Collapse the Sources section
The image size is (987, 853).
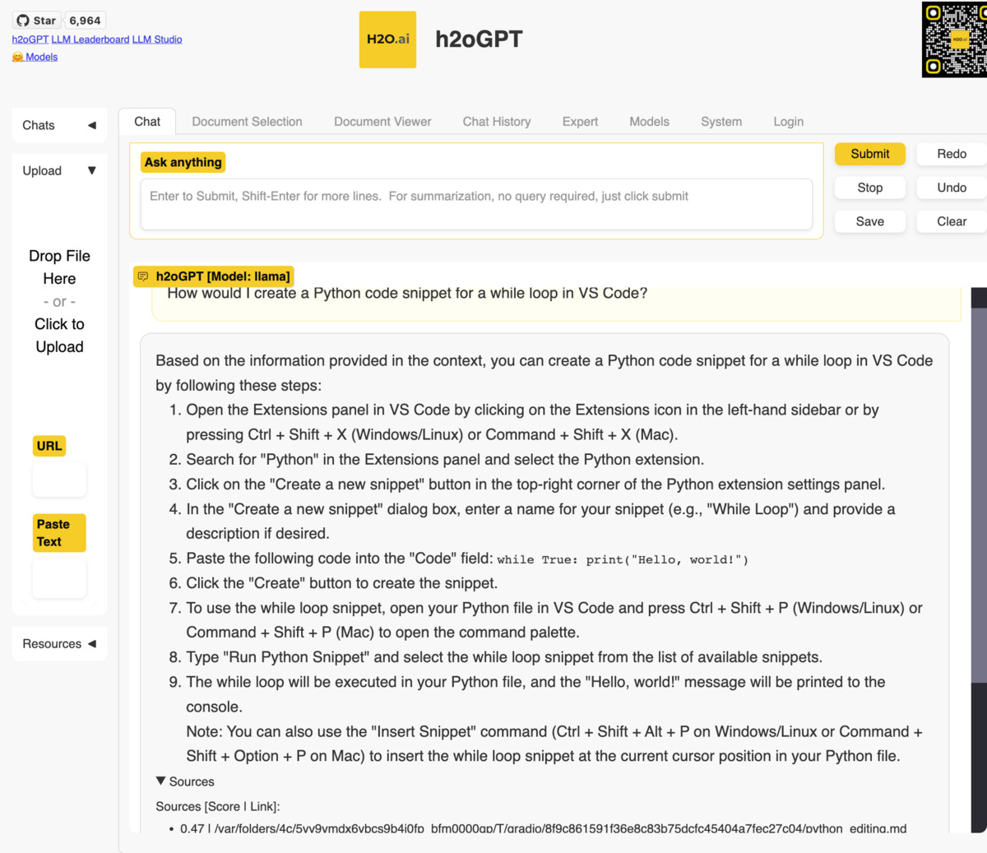(x=161, y=781)
